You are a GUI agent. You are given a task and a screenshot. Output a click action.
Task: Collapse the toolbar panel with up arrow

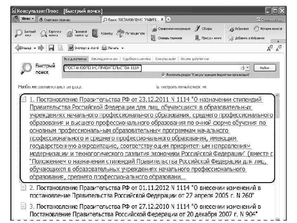(x=278, y=41)
